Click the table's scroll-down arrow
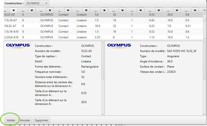This screenshot has width=207, height=126. point(205,38)
